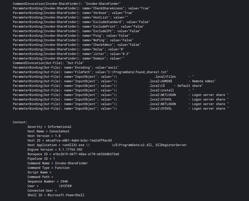Click the CommandInvocation(Out-File) line
The height and width of the screenshot is (201, 249).
(49, 63)
